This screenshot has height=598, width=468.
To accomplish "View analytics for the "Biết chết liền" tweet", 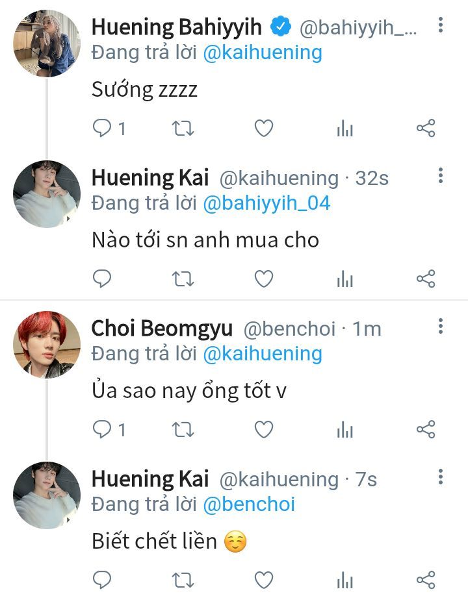I will click(344, 580).
